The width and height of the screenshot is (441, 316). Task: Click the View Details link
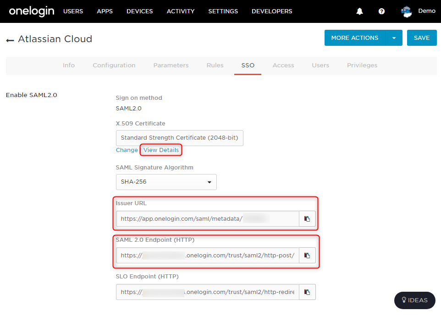(x=161, y=150)
